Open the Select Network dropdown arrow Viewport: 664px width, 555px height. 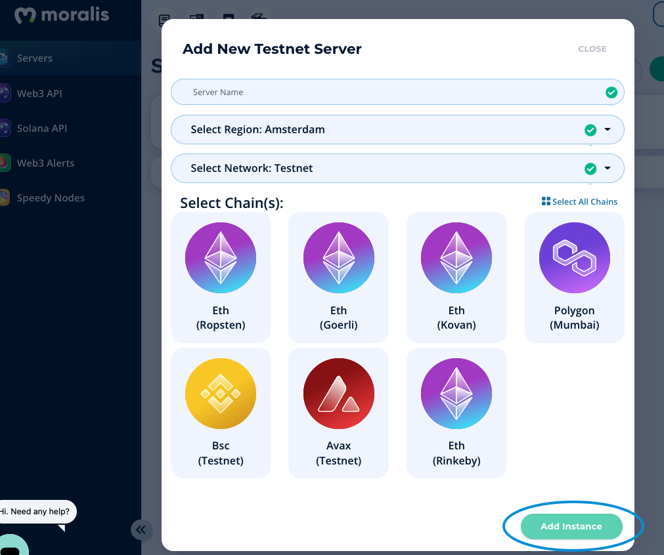(608, 168)
